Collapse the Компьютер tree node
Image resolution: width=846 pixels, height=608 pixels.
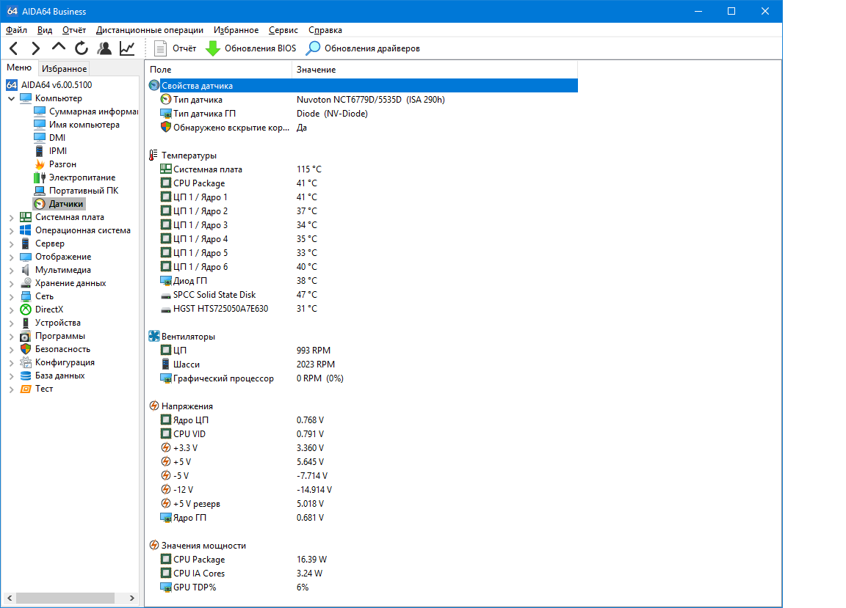11,98
